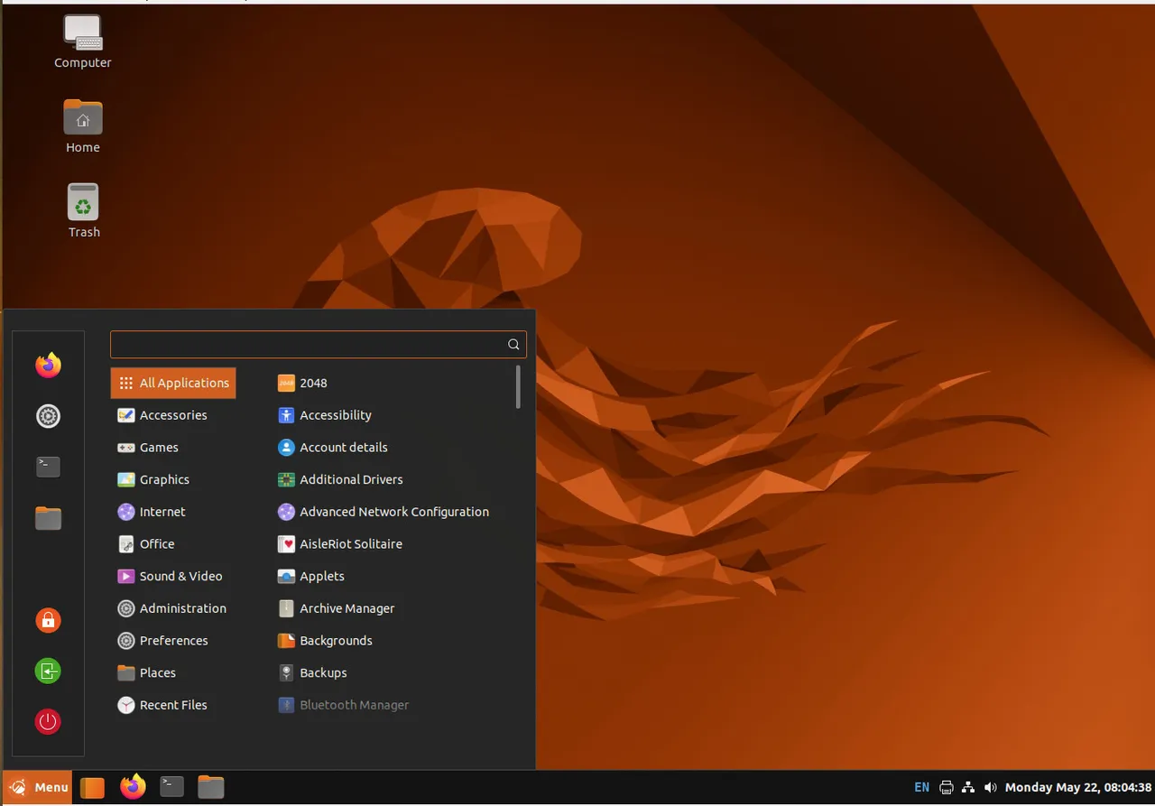Open System Settings gear in favorites sidebar

(x=48, y=416)
